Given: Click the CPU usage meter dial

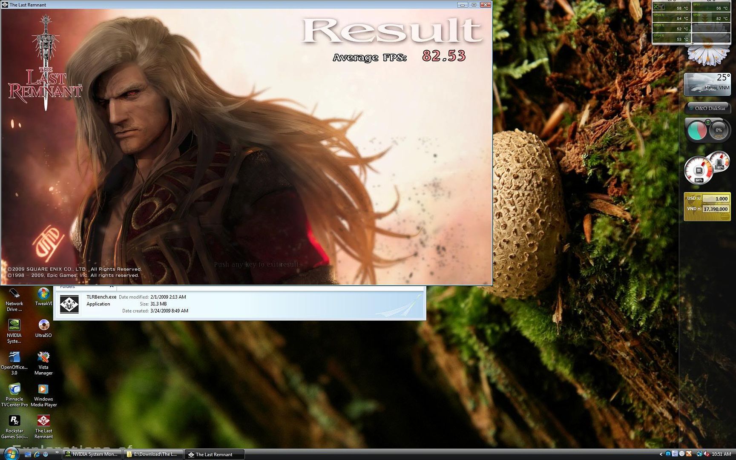Looking at the screenshot, I should point(699,170).
